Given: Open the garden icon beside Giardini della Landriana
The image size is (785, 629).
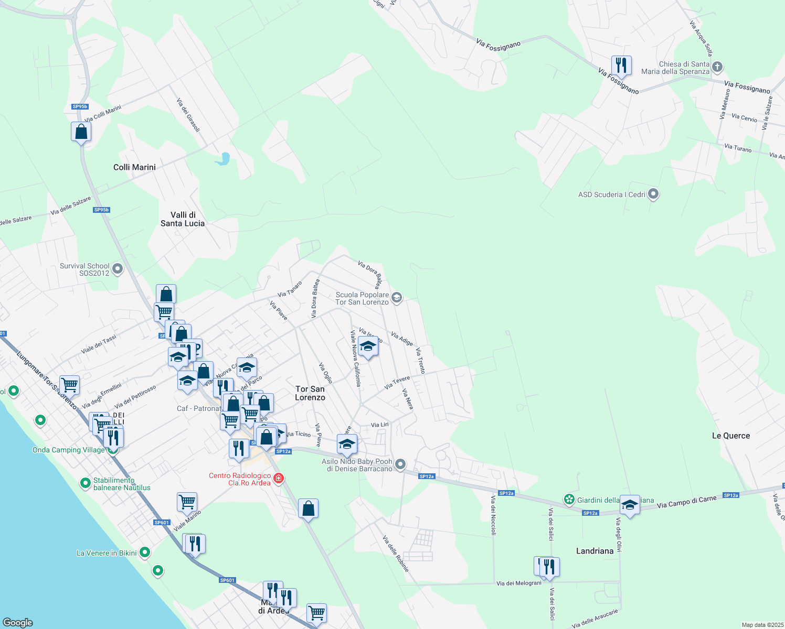Looking at the screenshot, I should click(x=568, y=499).
